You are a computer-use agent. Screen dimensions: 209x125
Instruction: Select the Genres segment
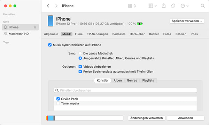[x=132, y=81]
